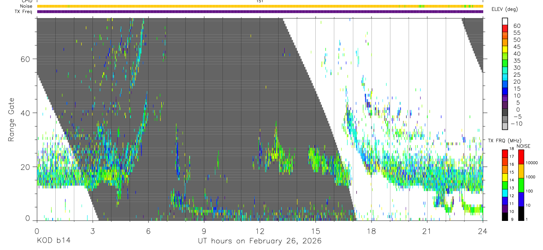
Task: Click the Range Gate axis tick "20"
Action: pyautogui.click(x=26, y=167)
